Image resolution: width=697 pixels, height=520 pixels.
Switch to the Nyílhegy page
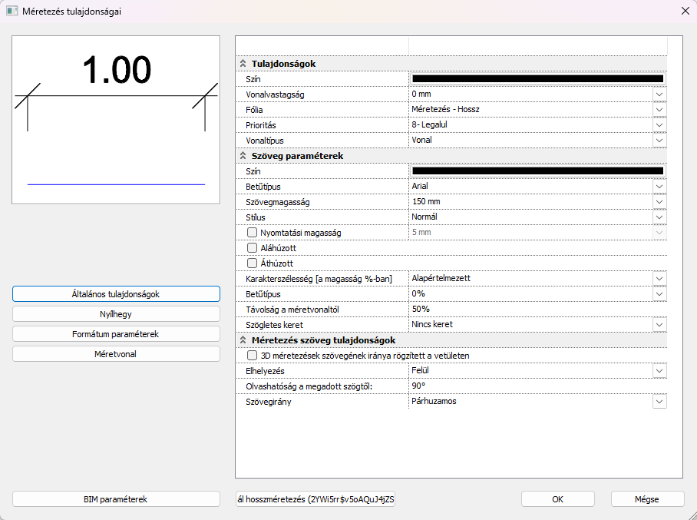[116, 313]
